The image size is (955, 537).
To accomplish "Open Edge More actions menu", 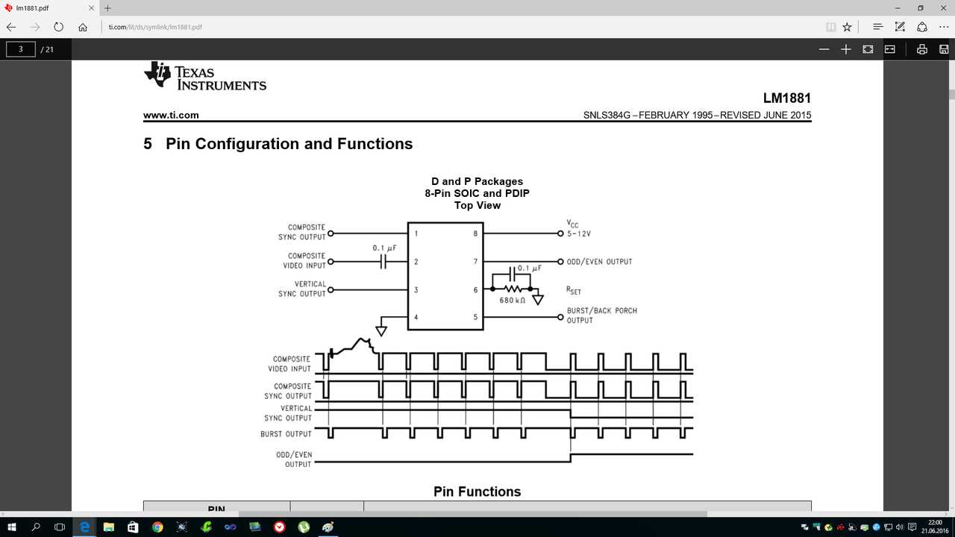I will pyautogui.click(x=944, y=27).
